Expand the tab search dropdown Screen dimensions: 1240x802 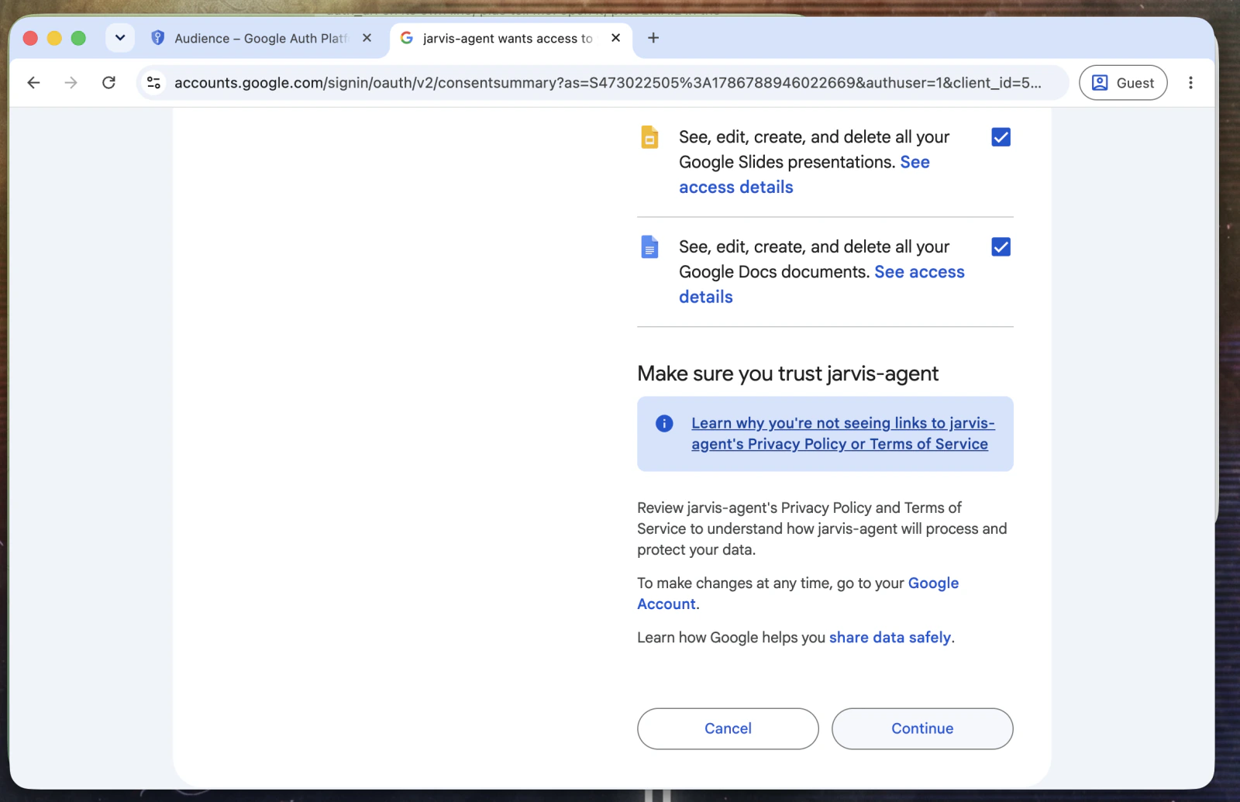point(120,38)
